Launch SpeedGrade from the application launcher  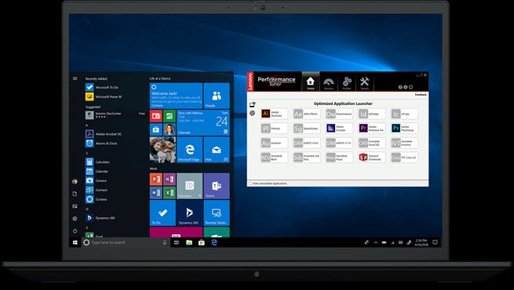click(307, 129)
